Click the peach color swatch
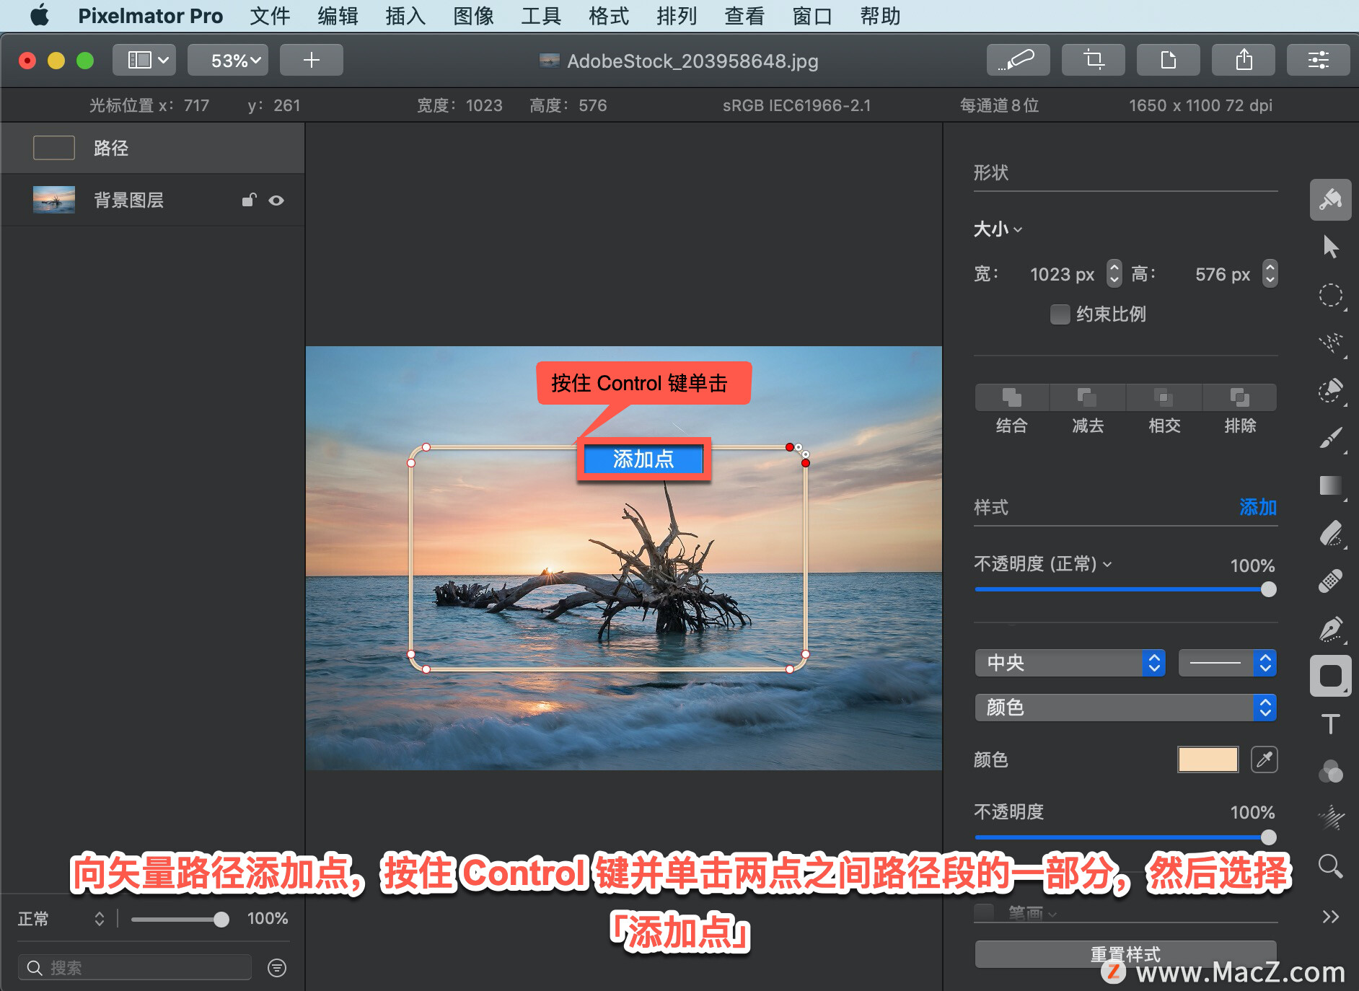1359x991 pixels. tap(1208, 759)
